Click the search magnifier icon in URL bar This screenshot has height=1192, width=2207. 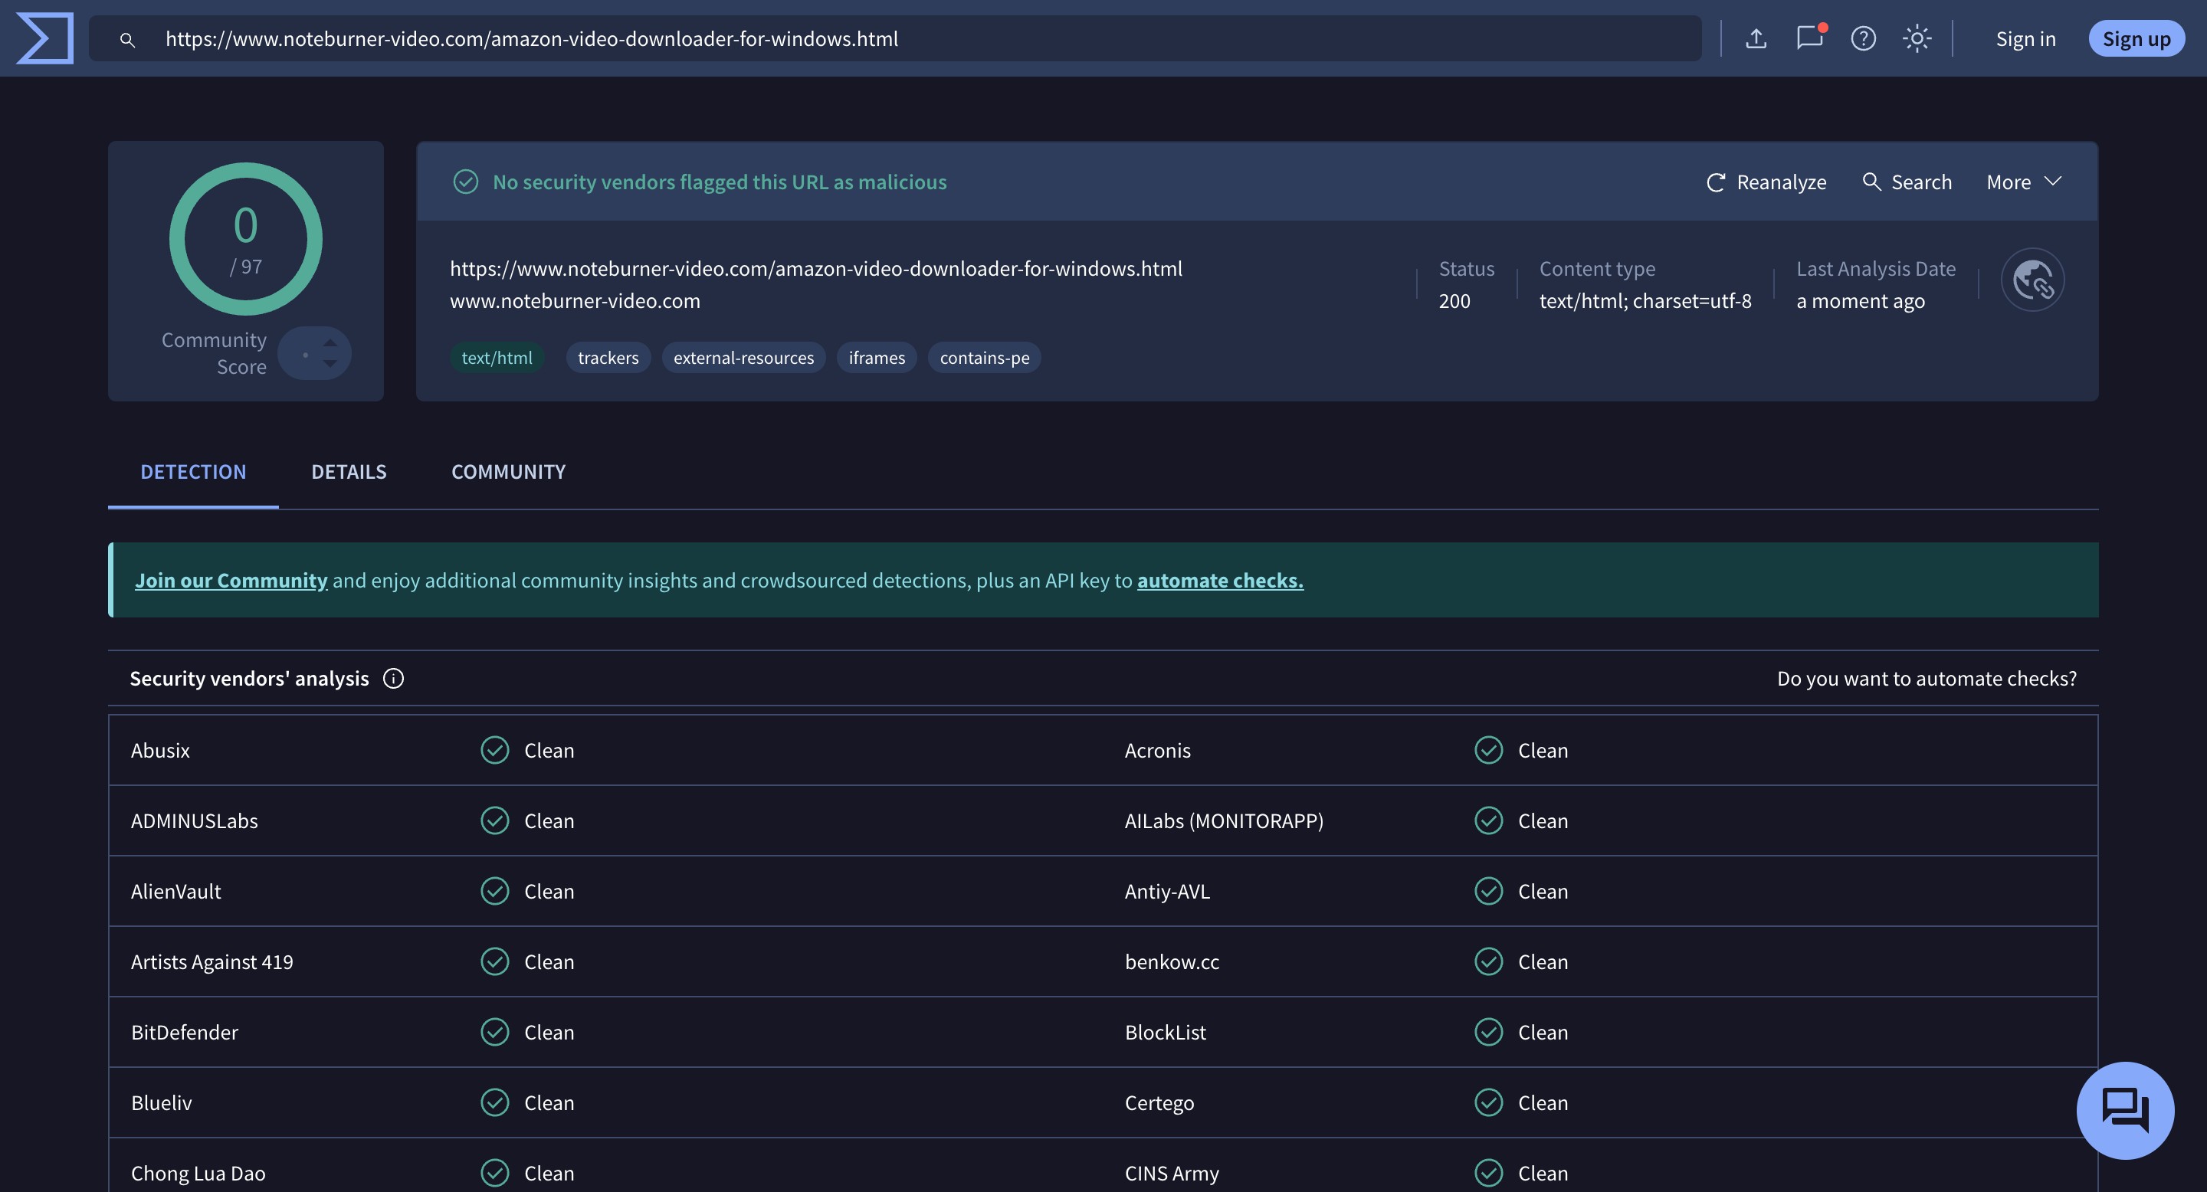126,39
